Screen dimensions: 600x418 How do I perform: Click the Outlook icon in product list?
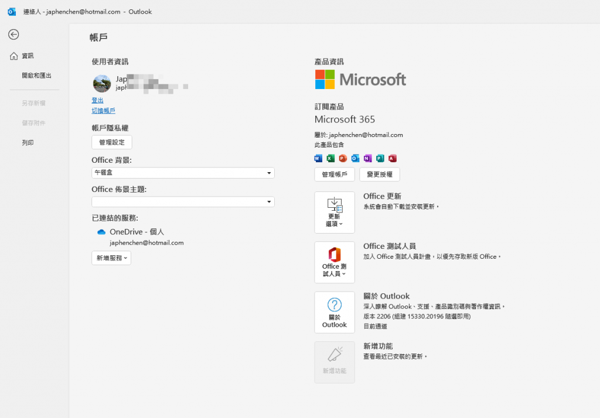point(355,158)
